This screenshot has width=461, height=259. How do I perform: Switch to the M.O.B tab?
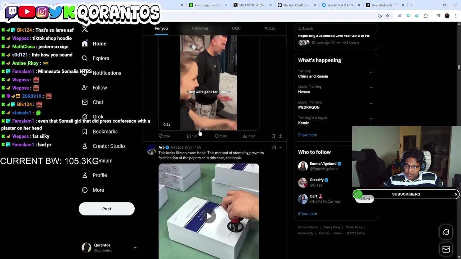tap(269, 28)
